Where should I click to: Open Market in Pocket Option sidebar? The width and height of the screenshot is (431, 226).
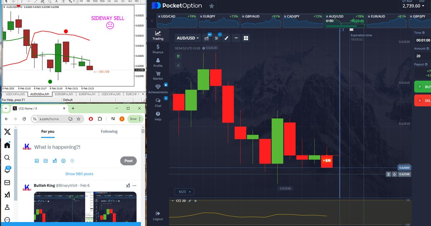click(158, 76)
